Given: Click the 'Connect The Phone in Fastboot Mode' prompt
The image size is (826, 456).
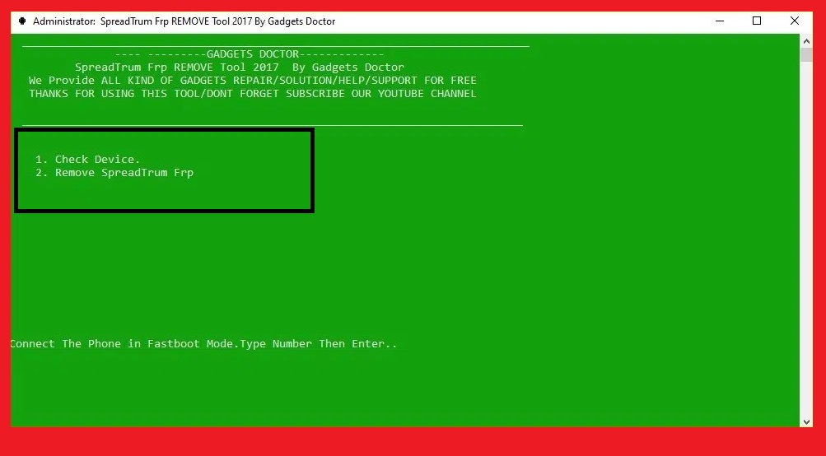Looking at the screenshot, I should (203, 344).
